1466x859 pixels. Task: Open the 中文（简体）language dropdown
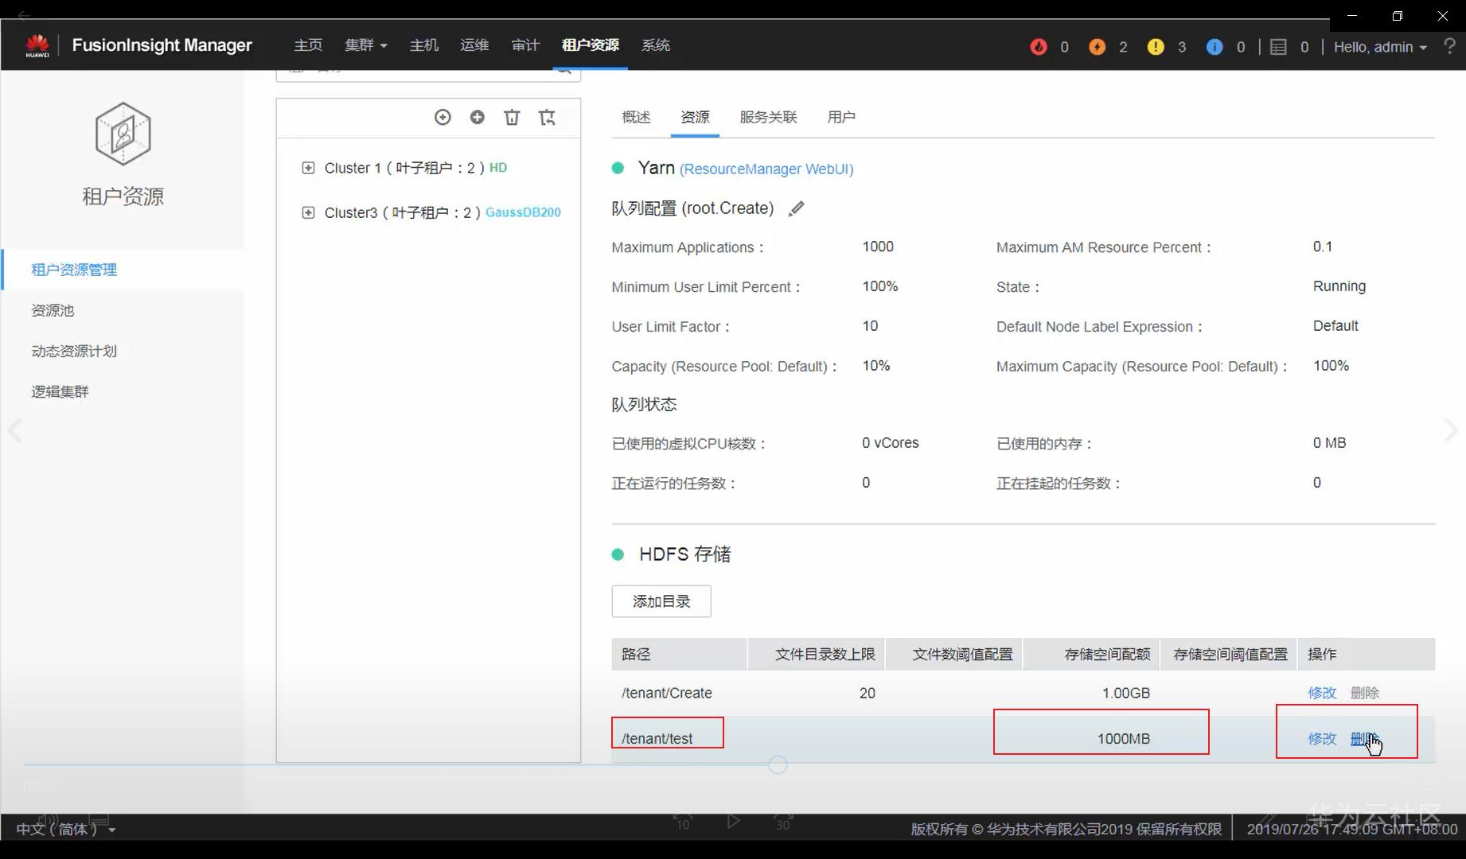coord(66,829)
